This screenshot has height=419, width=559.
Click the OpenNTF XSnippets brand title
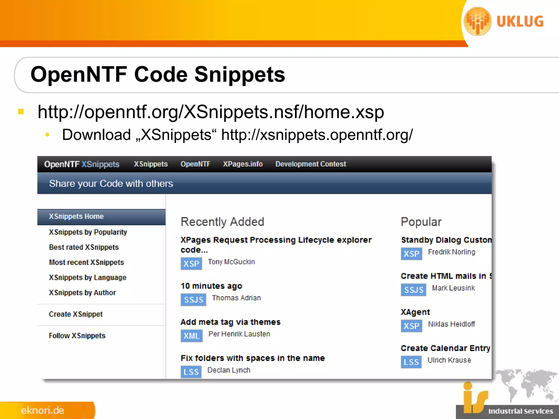[x=82, y=164]
